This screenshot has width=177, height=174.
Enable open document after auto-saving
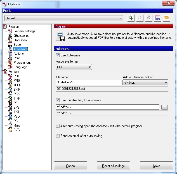(x=58, y=126)
